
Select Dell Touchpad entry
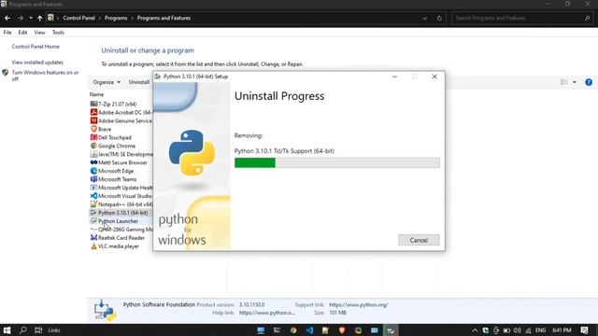pyautogui.click(x=111, y=137)
